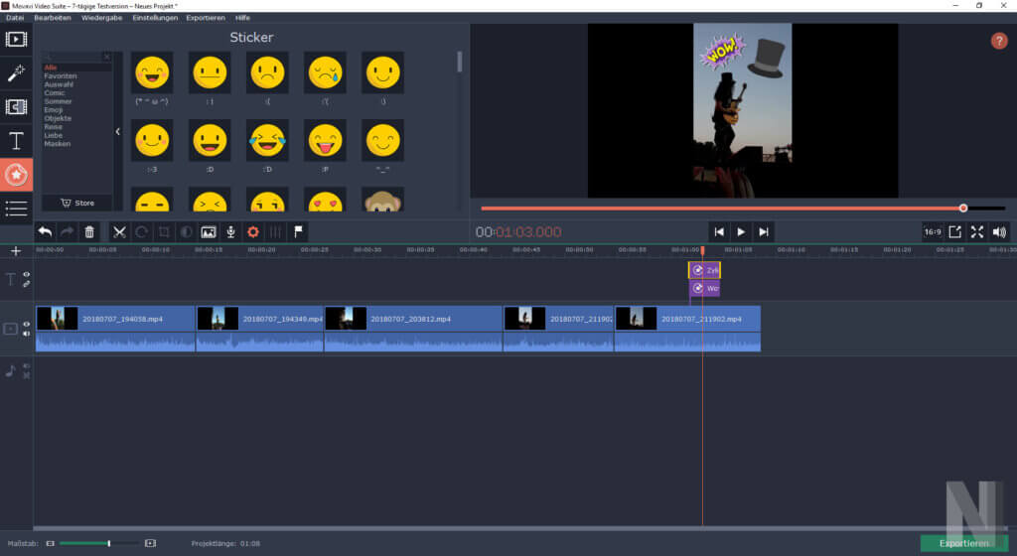The width and height of the screenshot is (1017, 556).
Task: Add marker with the flag icon
Action: pyautogui.click(x=298, y=231)
